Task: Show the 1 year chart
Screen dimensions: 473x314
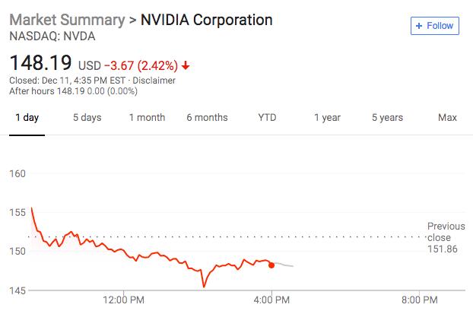Action: 327,118
